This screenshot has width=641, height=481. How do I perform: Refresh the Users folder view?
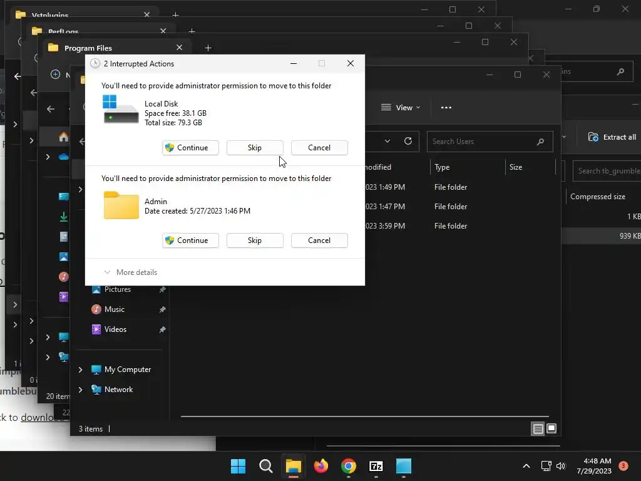408,141
